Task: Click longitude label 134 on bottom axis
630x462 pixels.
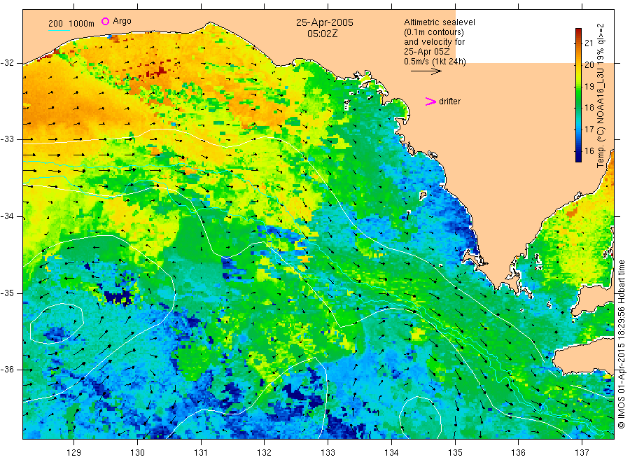Action: (391, 453)
